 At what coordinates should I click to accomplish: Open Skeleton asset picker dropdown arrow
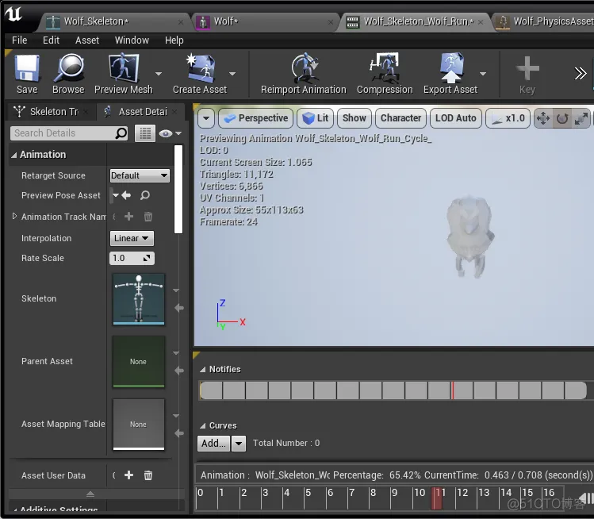tap(176, 290)
